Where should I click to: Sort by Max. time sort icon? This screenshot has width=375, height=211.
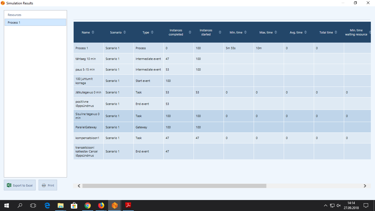276,32
